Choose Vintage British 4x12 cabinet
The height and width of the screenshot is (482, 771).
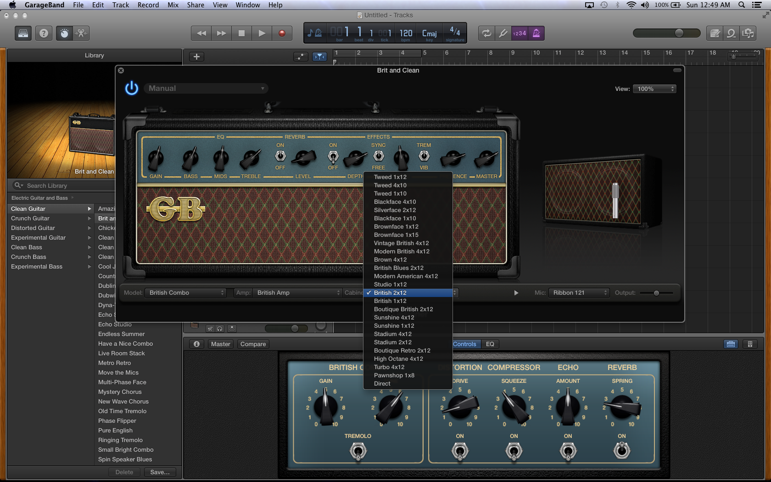point(408,243)
